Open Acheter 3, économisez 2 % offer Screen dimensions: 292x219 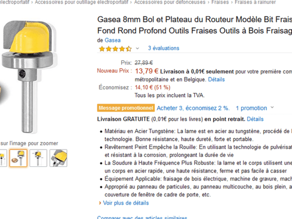coord(193,108)
